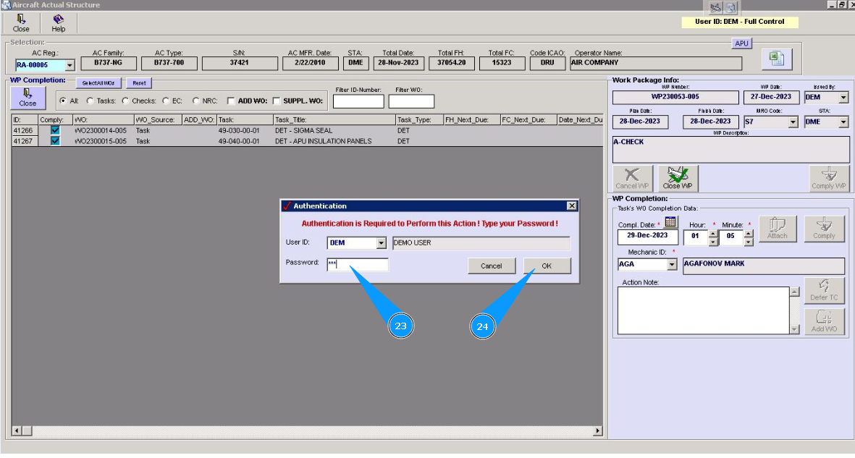
Task: Click the Defer TC icon button
Action: (824, 290)
